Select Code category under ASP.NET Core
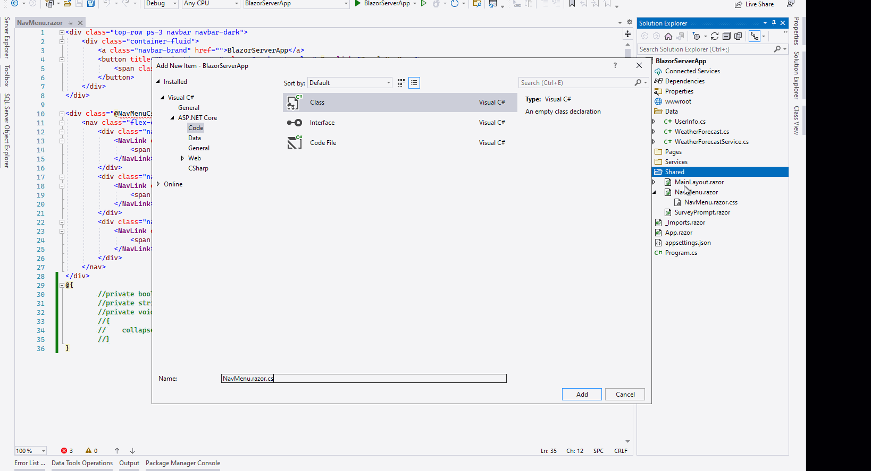This screenshot has height=471, width=871. tap(196, 128)
